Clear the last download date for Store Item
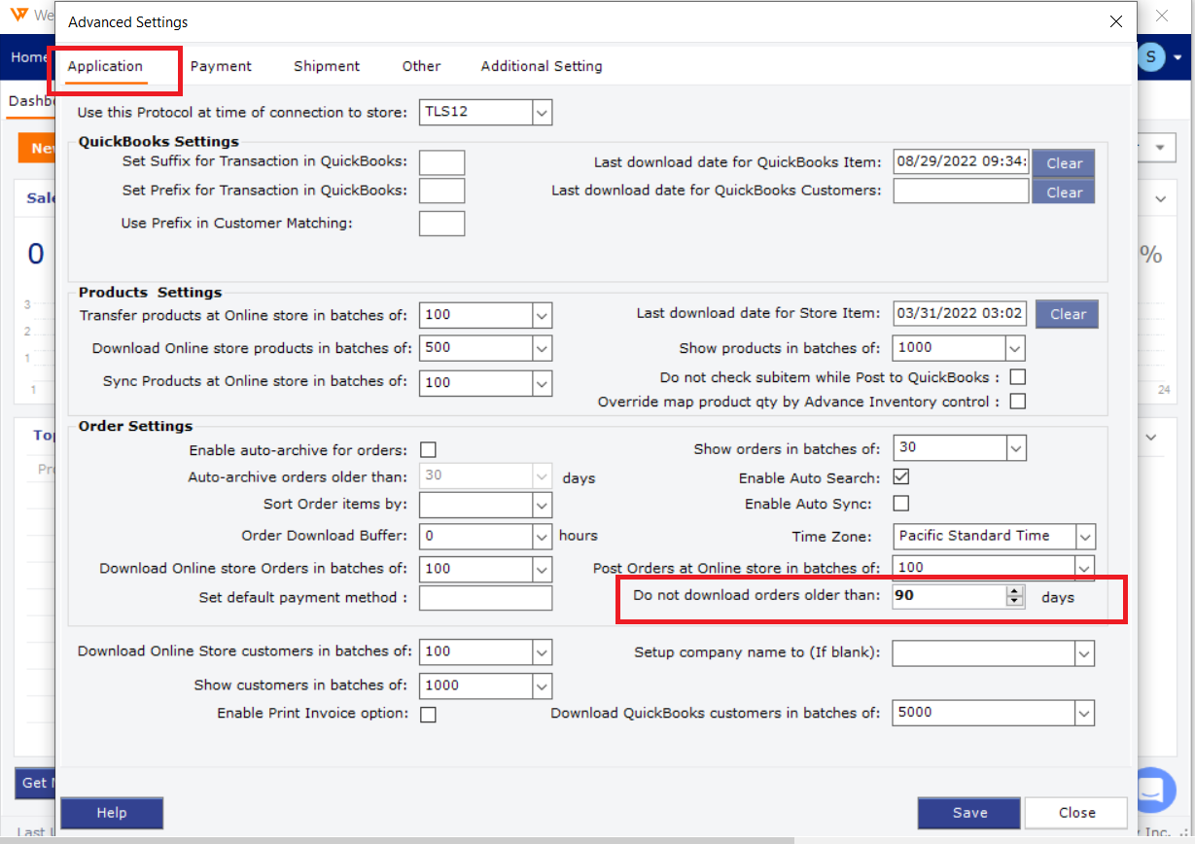The width and height of the screenshot is (1195, 844). [1067, 314]
